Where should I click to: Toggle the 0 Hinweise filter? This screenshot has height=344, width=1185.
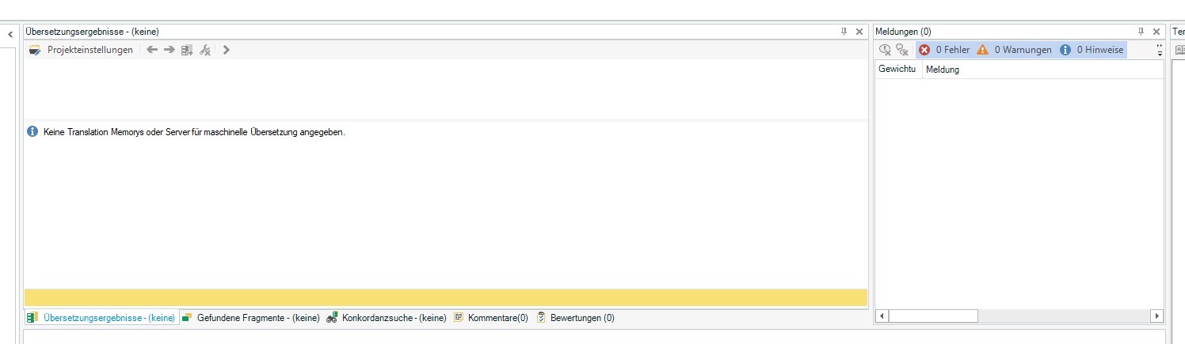(1092, 50)
